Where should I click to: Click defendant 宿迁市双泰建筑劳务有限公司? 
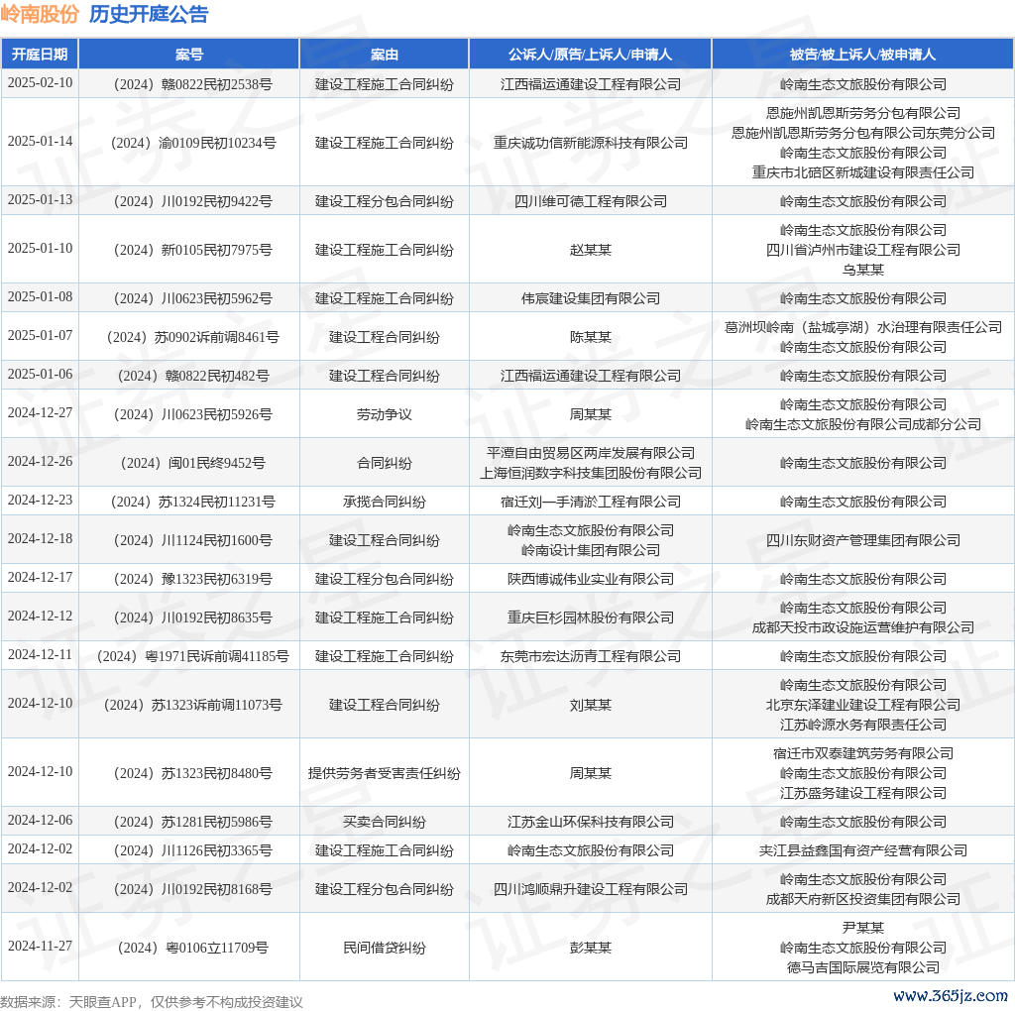point(863,753)
